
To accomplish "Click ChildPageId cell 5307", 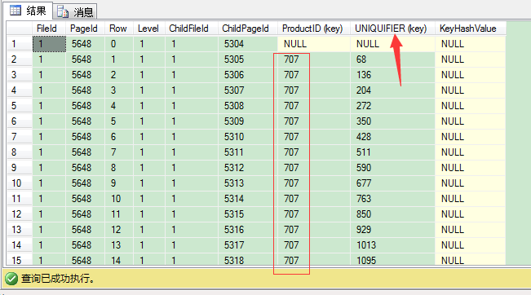I will [248, 90].
